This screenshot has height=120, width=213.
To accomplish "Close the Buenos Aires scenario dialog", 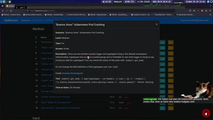I will pos(156,24).
